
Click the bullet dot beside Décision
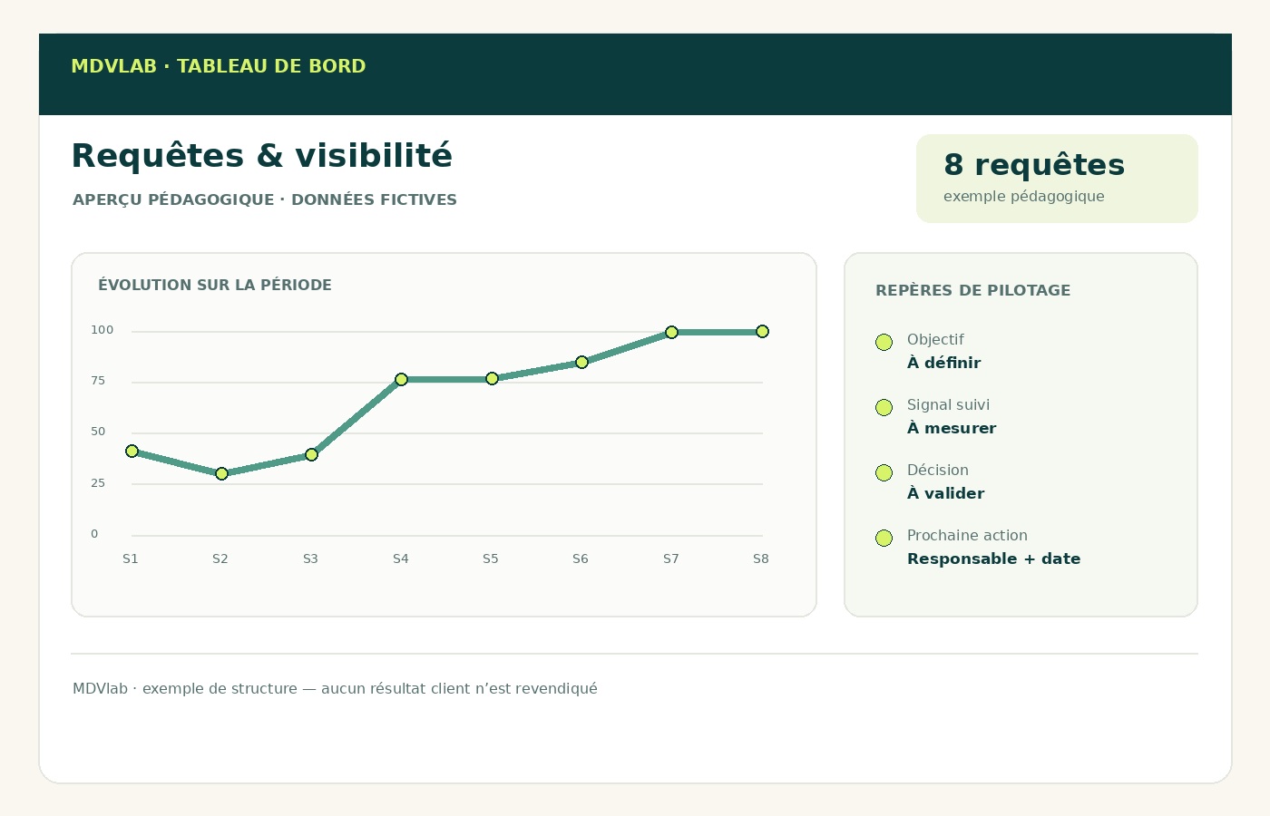(x=884, y=472)
